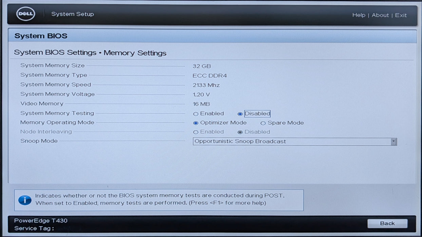Viewport: 422px width, 237px height.
Task: Click the Memory Operating Mode label
Action: click(x=57, y=122)
